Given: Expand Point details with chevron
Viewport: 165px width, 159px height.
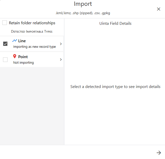Looking at the screenshot, I should [x=61, y=60].
